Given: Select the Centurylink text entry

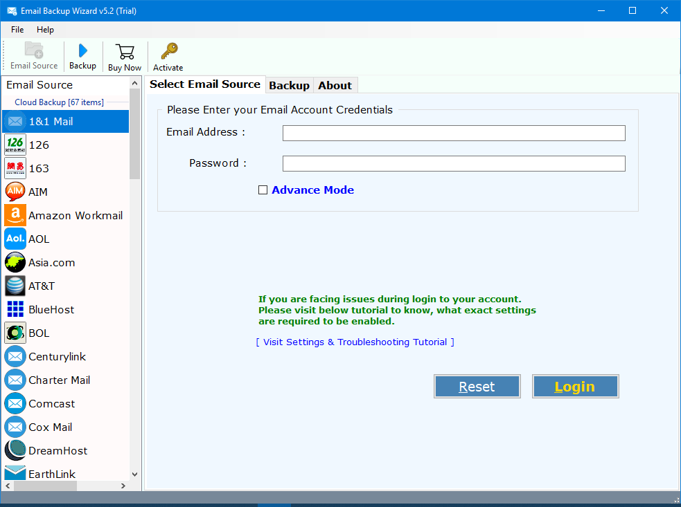Looking at the screenshot, I should 58,356.
